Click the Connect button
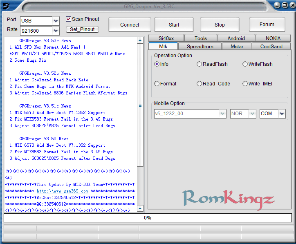This screenshot has width=296, height=244. (130, 25)
